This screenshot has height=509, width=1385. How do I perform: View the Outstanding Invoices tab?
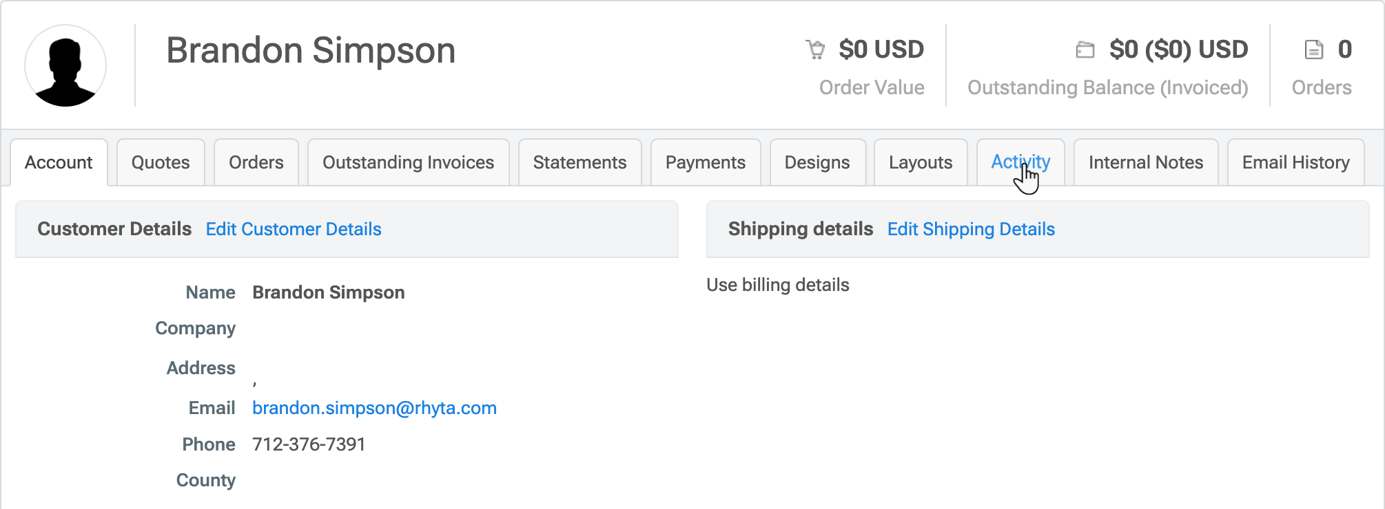pos(408,162)
